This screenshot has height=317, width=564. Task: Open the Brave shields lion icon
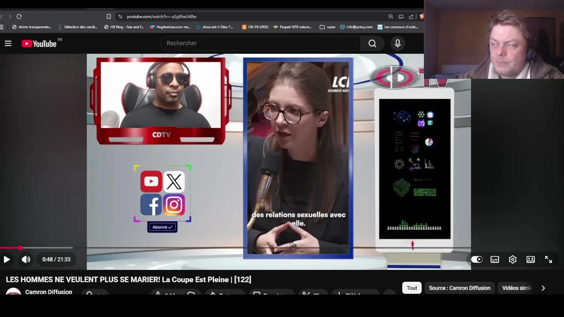(x=421, y=16)
